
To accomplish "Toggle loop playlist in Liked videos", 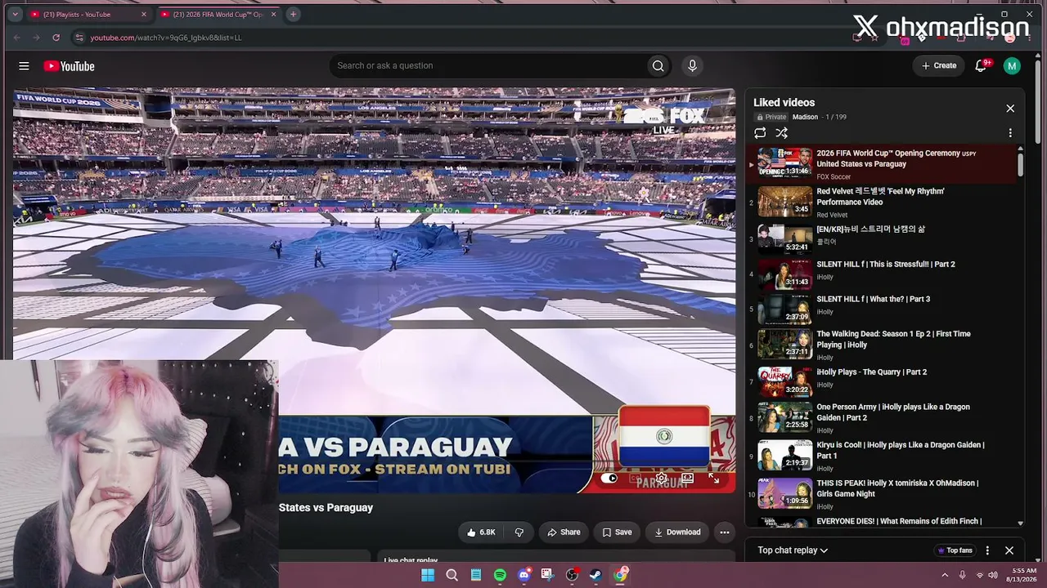I will [760, 133].
